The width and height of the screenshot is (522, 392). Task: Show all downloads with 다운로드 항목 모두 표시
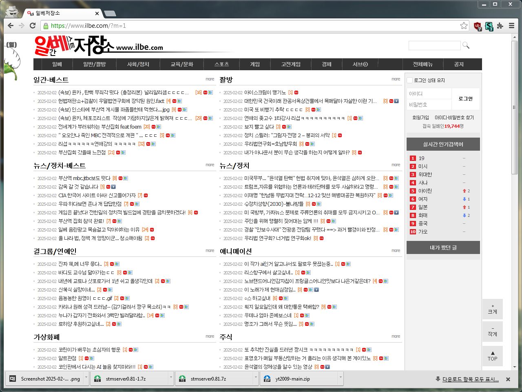pos(470,379)
